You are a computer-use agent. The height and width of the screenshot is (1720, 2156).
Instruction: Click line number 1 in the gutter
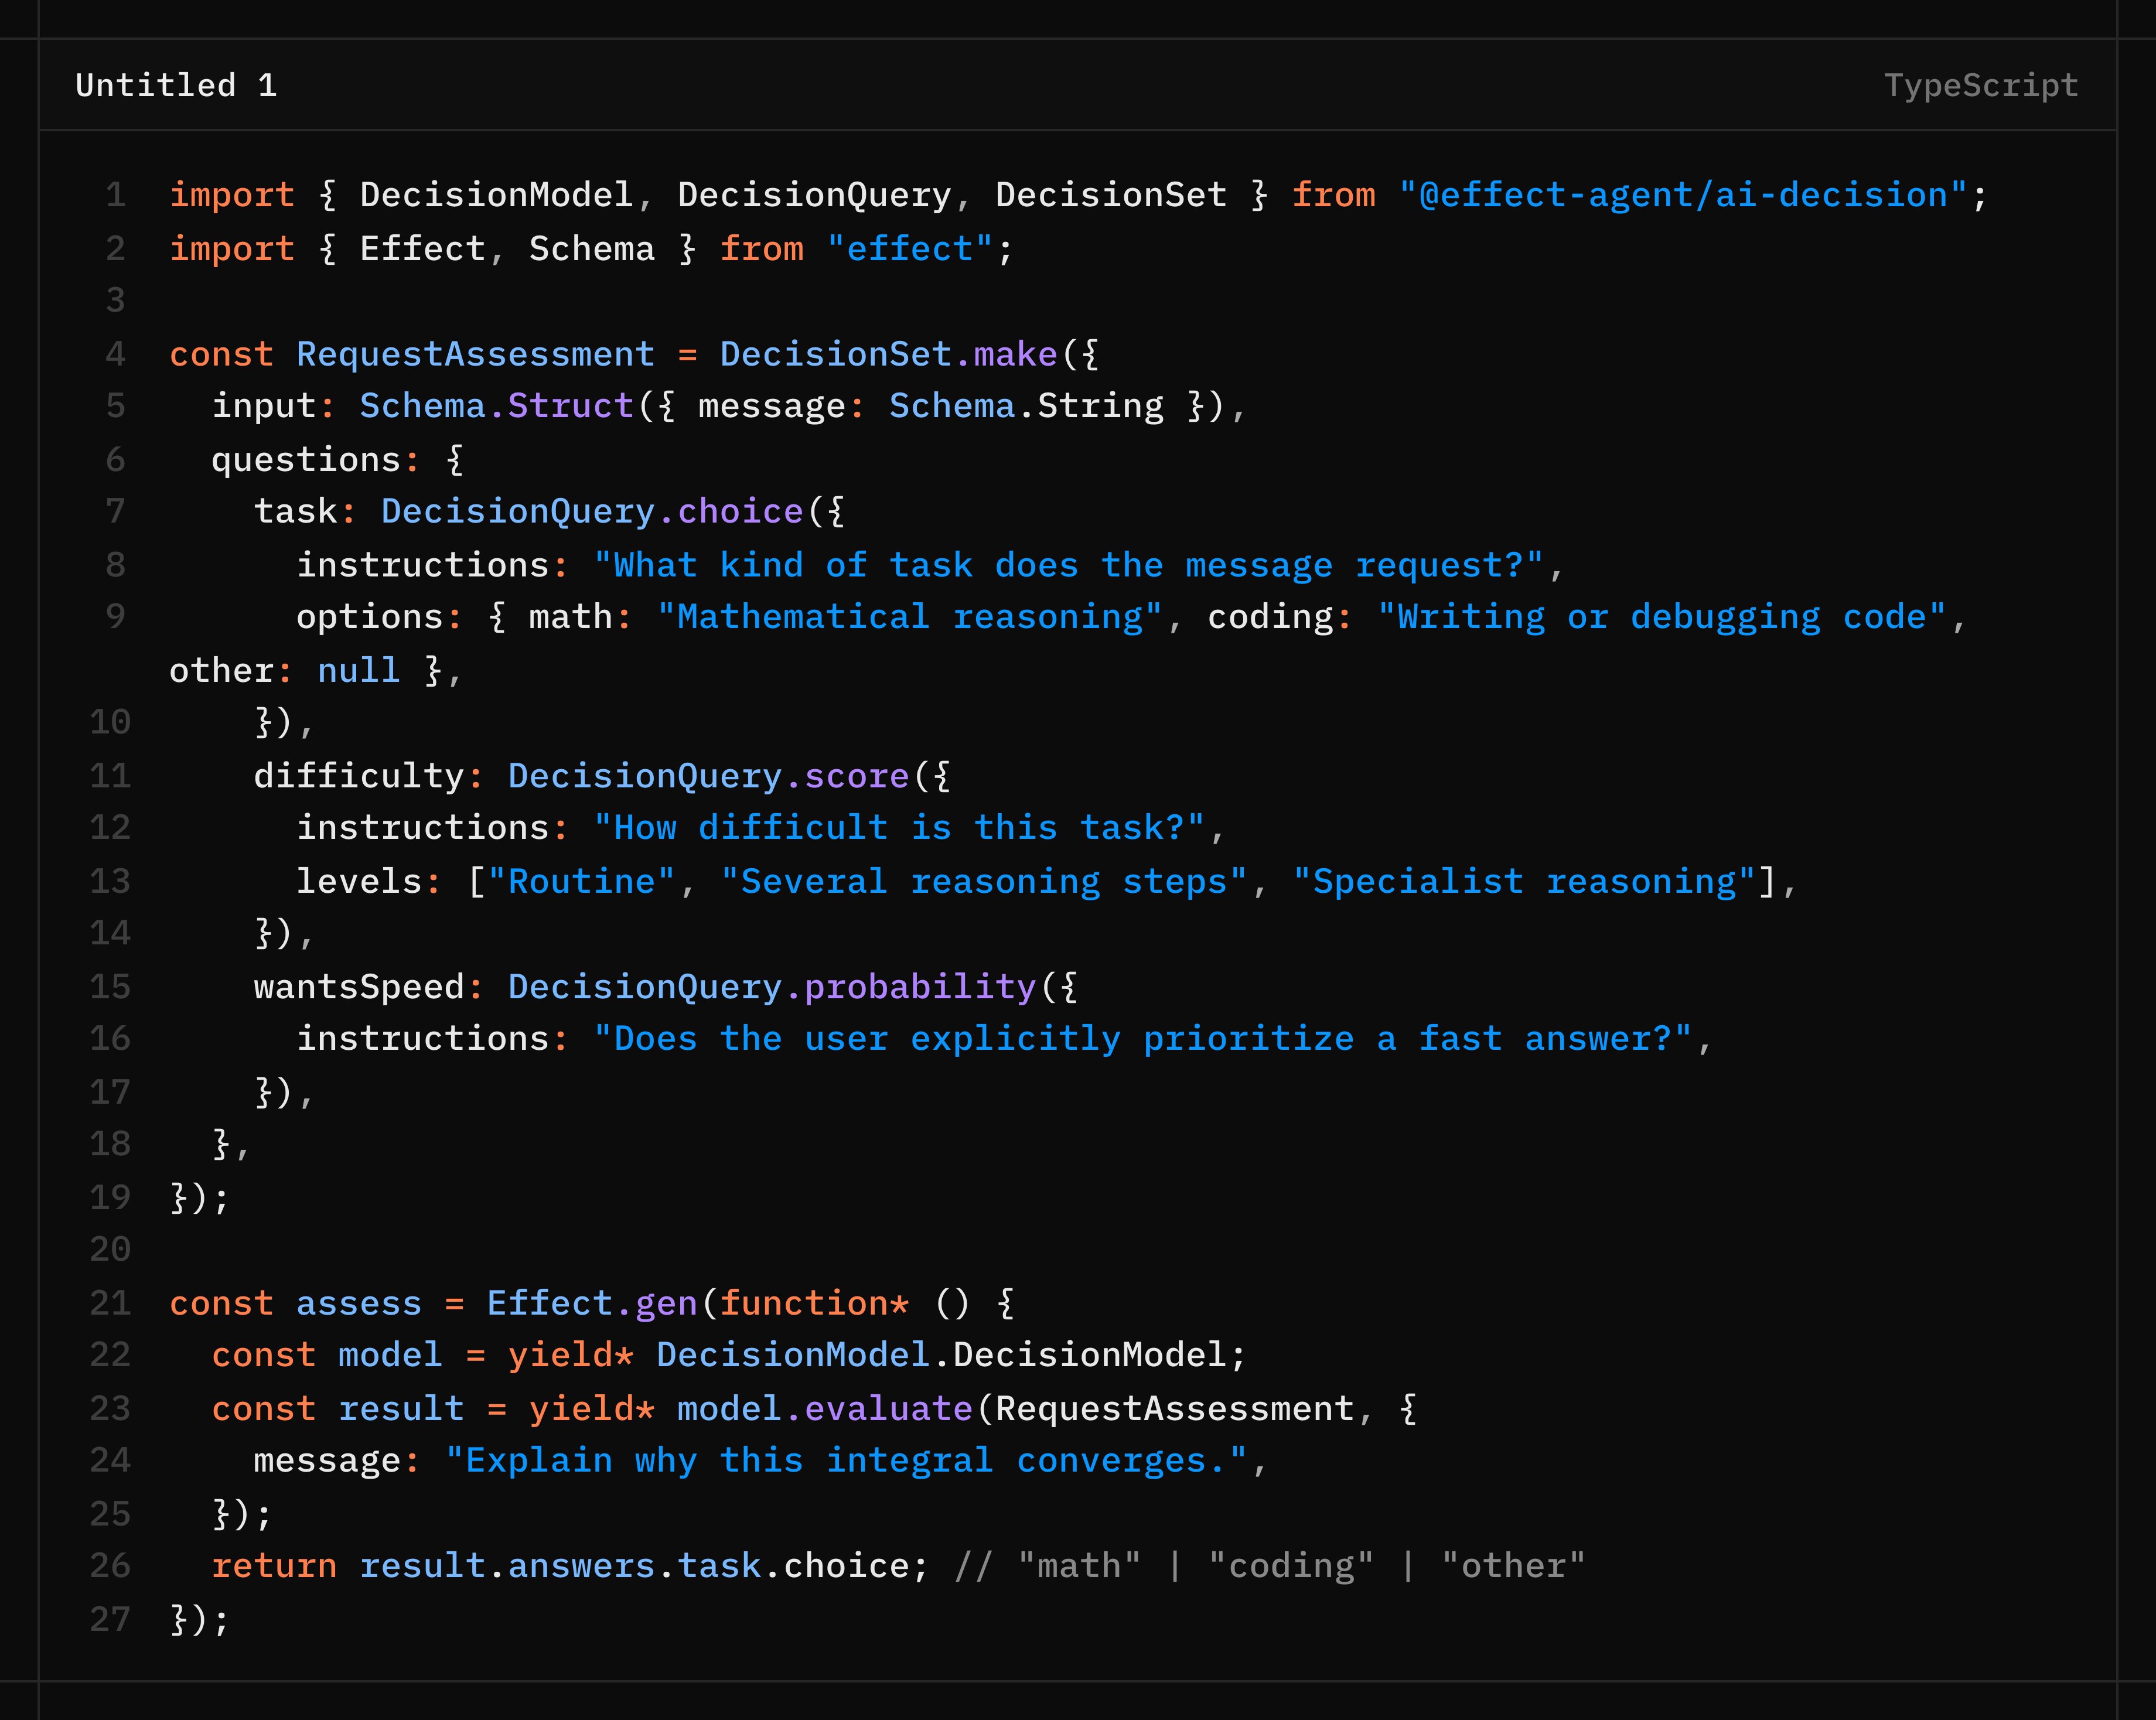[116, 195]
